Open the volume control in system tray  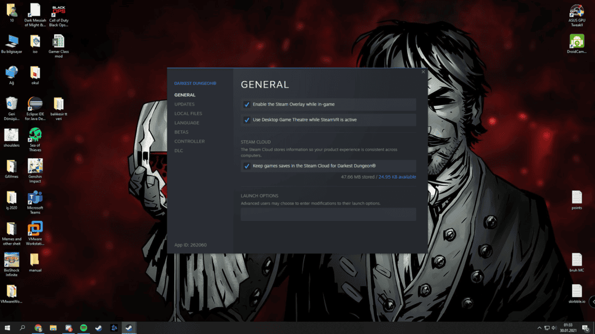pyautogui.click(x=554, y=328)
